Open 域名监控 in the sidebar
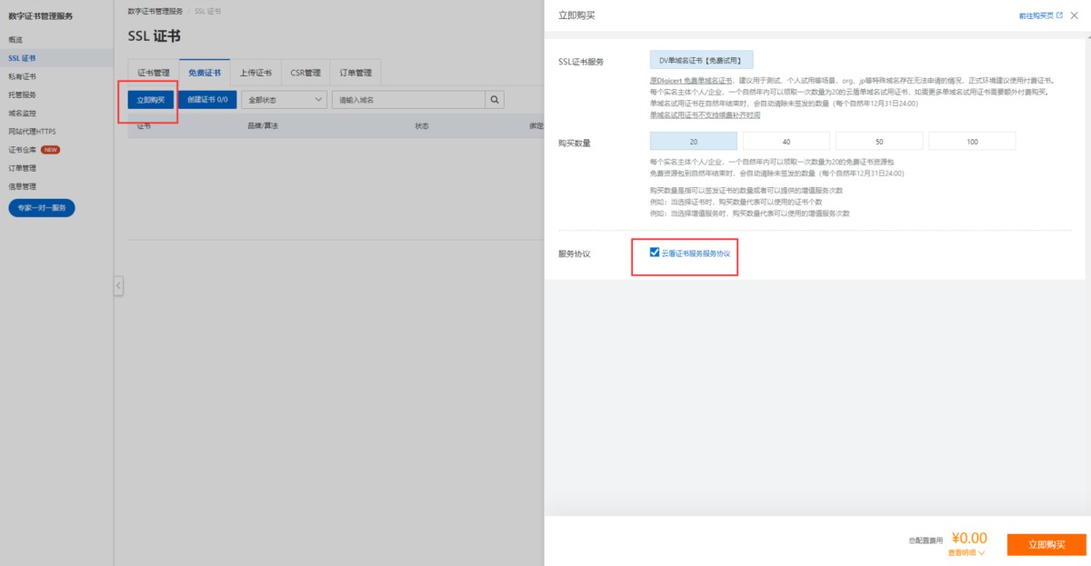 click(22, 114)
